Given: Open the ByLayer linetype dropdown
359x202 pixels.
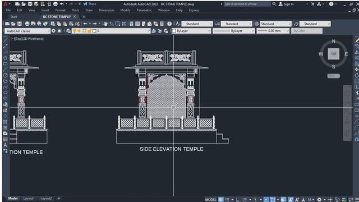Looking at the screenshot, I should coord(234,31).
